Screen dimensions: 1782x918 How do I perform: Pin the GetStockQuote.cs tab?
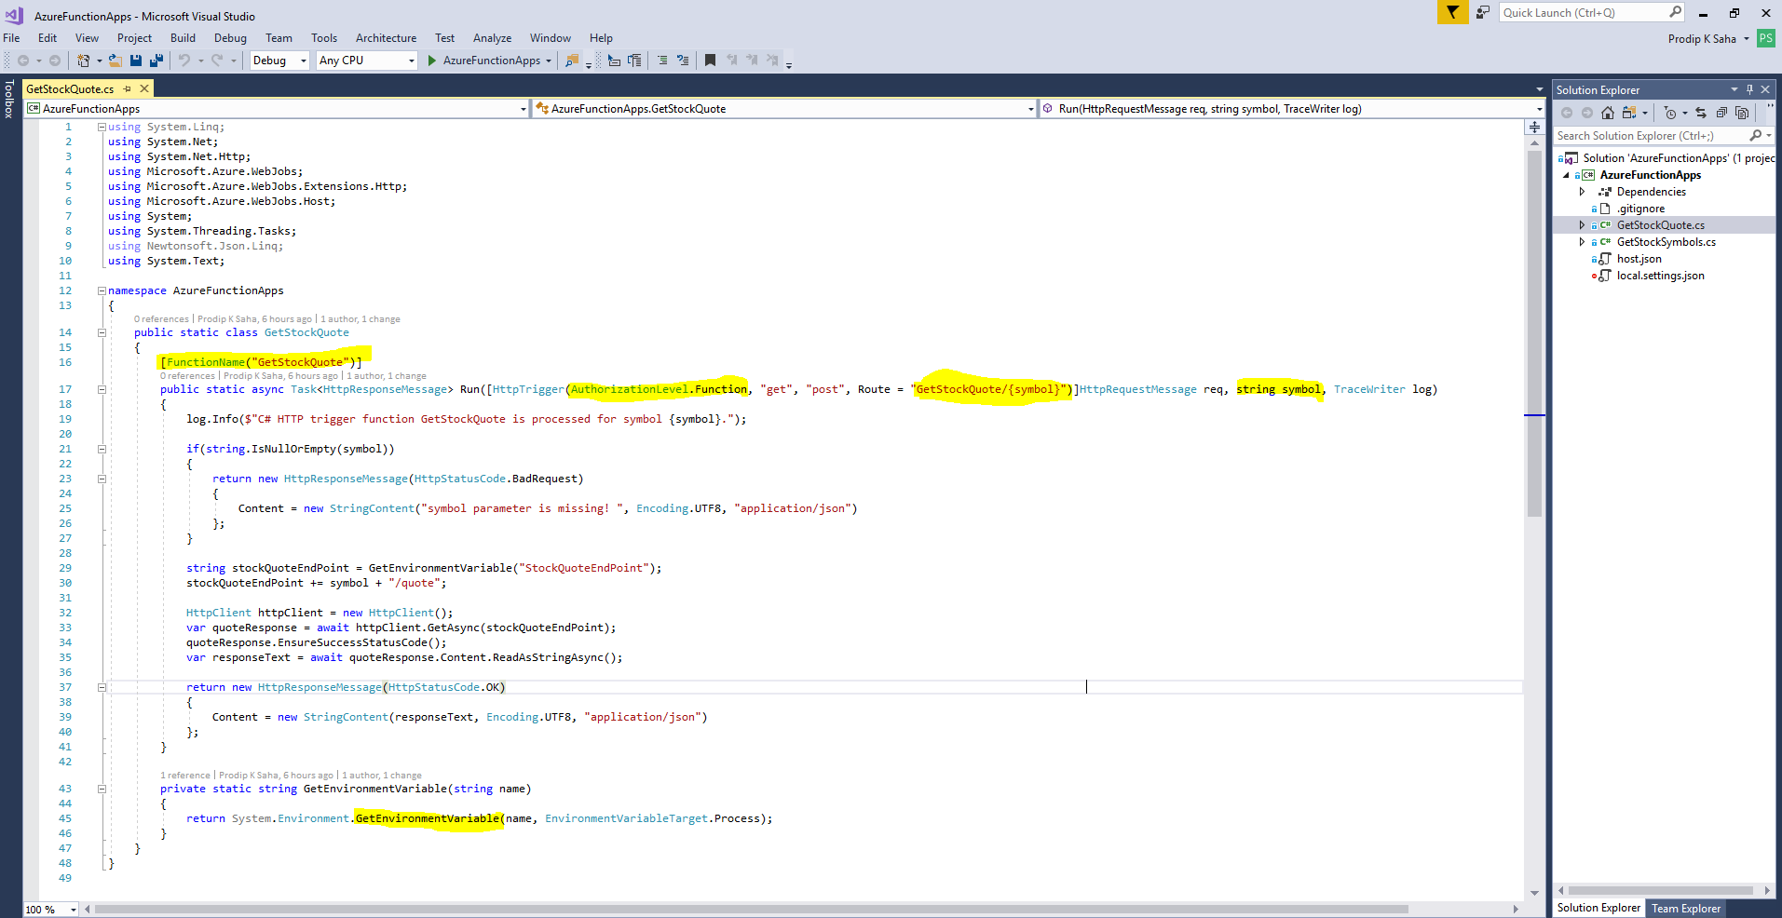[128, 88]
